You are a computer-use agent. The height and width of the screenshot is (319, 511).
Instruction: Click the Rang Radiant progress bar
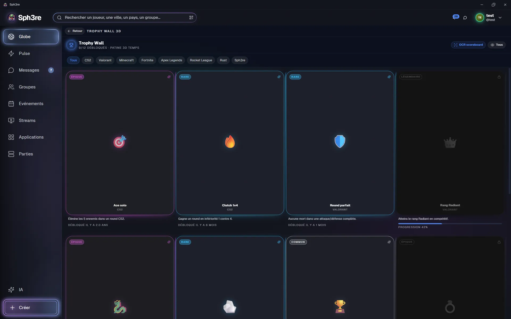tap(450, 224)
